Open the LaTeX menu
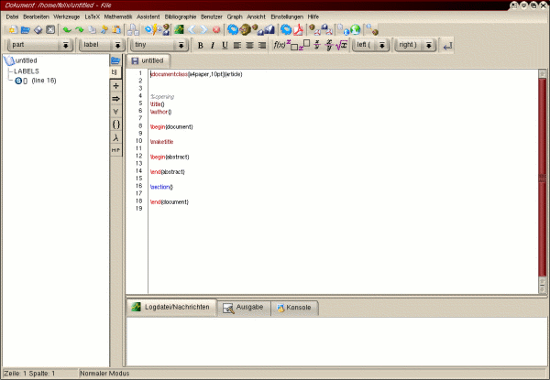Viewport: 550px width, 380px height. point(93,16)
